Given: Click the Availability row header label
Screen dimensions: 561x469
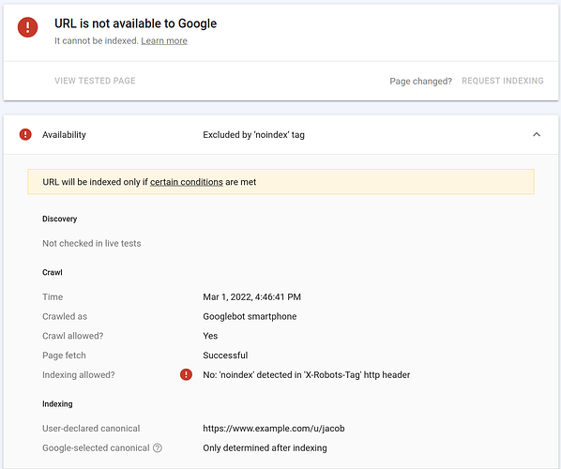Looking at the screenshot, I should tap(64, 135).
